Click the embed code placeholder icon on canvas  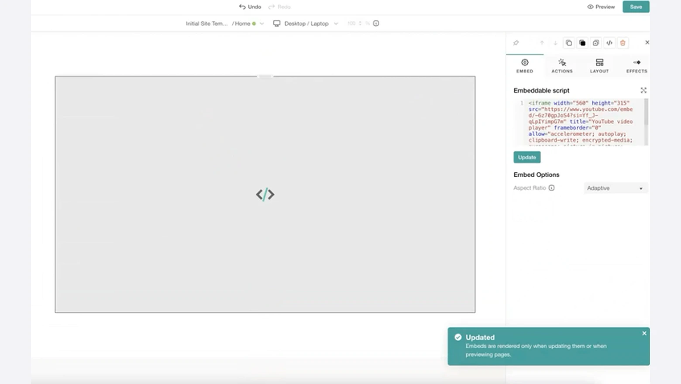[x=265, y=194]
